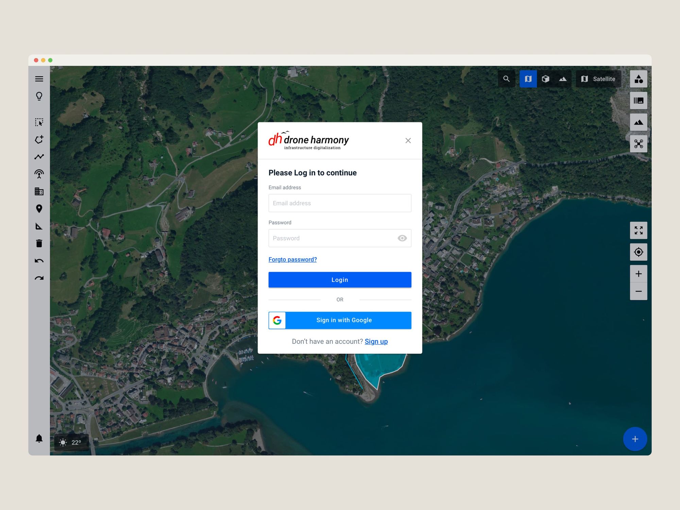
Task: Click the lightbulb tips icon
Action: tap(39, 96)
